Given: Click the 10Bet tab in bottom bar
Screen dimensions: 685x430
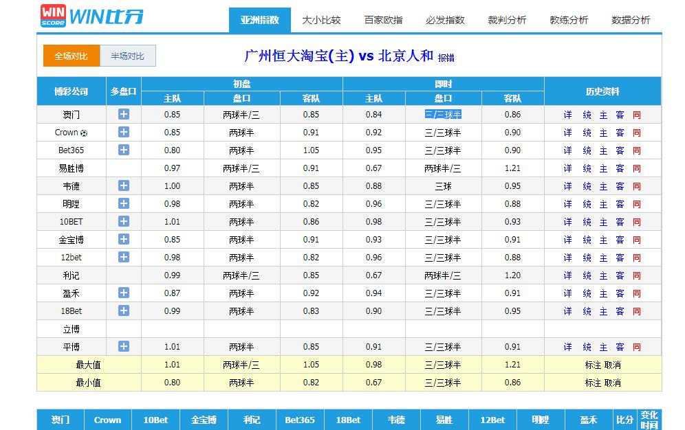Looking at the screenshot, I should pyautogui.click(x=155, y=420).
